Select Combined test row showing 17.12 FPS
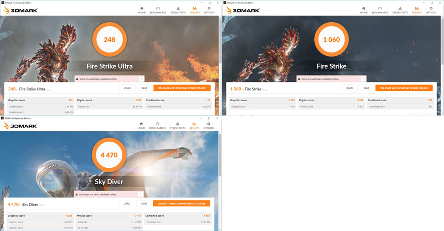444x231 pixels. tap(178, 222)
